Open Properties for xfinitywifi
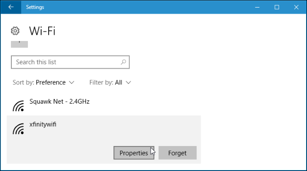The image size is (307, 171). click(134, 153)
